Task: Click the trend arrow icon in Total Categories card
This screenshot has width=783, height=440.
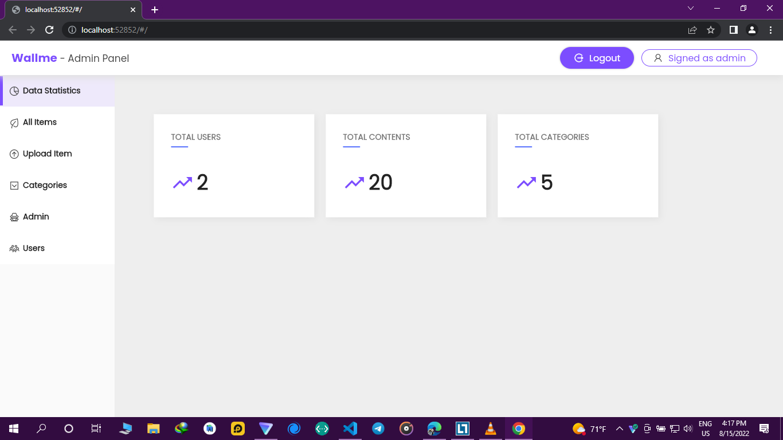Action: [526, 183]
